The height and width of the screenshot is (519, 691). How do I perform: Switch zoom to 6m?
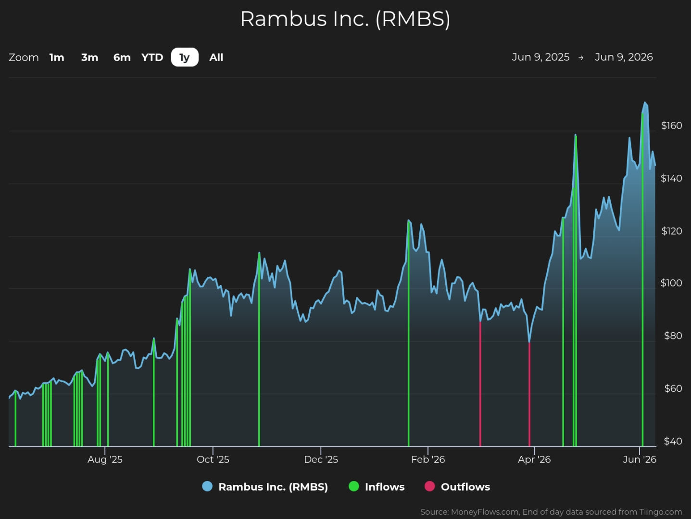point(122,57)
